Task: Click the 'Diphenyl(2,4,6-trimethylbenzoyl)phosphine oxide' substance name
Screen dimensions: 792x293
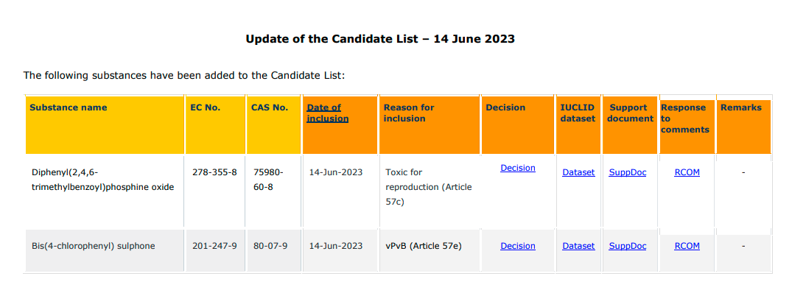Action: 102,180
